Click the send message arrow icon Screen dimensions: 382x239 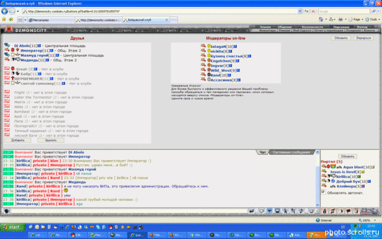[251, 211]
